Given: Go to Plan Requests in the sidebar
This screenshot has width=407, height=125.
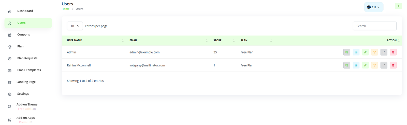Looking at the screenshot, I should [x=27, y=58].
